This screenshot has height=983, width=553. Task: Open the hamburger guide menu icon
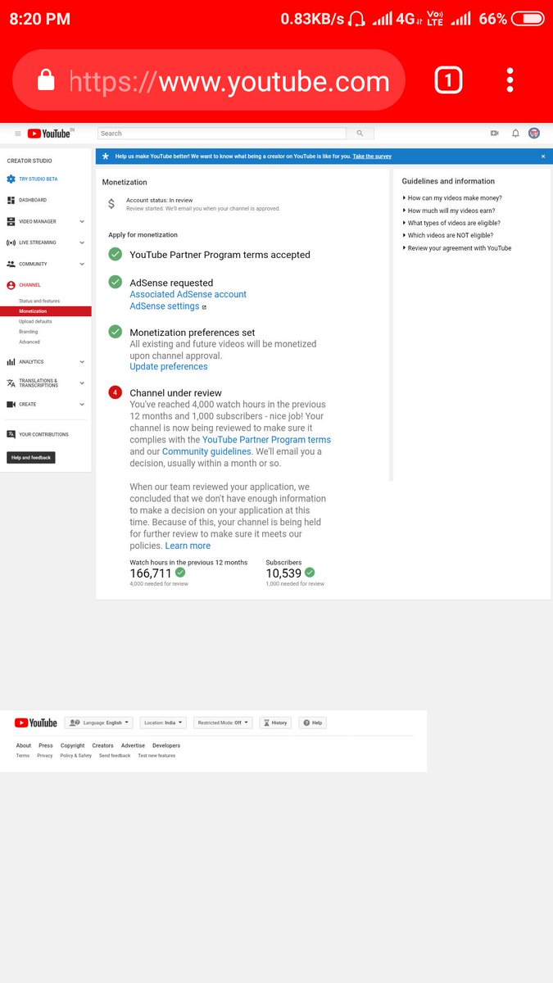pos(18,134)
